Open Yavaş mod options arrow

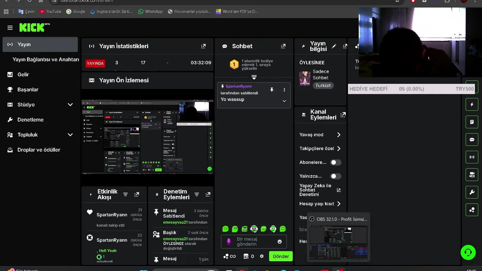339,135
